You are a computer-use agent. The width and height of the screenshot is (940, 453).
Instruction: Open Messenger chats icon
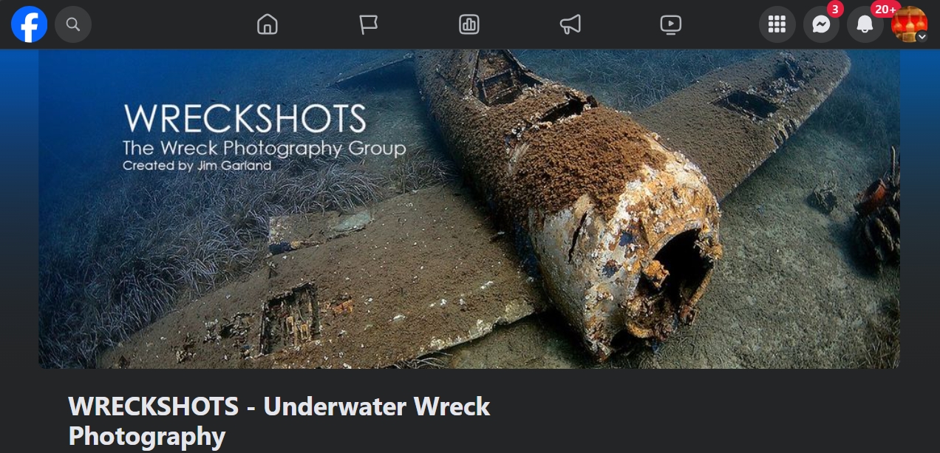tap(821, 24)
